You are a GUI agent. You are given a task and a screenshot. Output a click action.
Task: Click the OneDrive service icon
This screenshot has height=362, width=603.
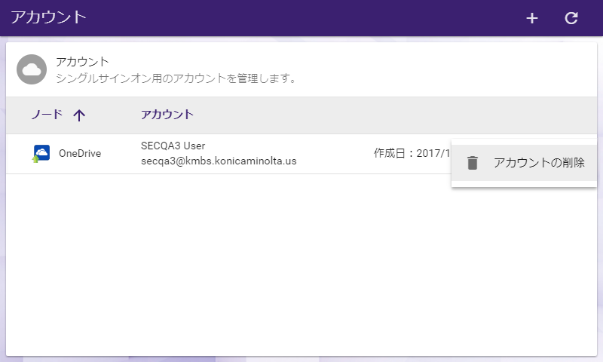41,154
